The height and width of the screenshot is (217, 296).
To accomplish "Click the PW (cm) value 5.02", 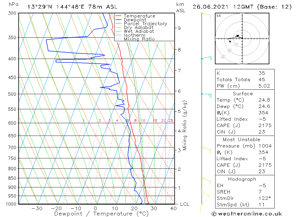I will (x=264, y=86).
